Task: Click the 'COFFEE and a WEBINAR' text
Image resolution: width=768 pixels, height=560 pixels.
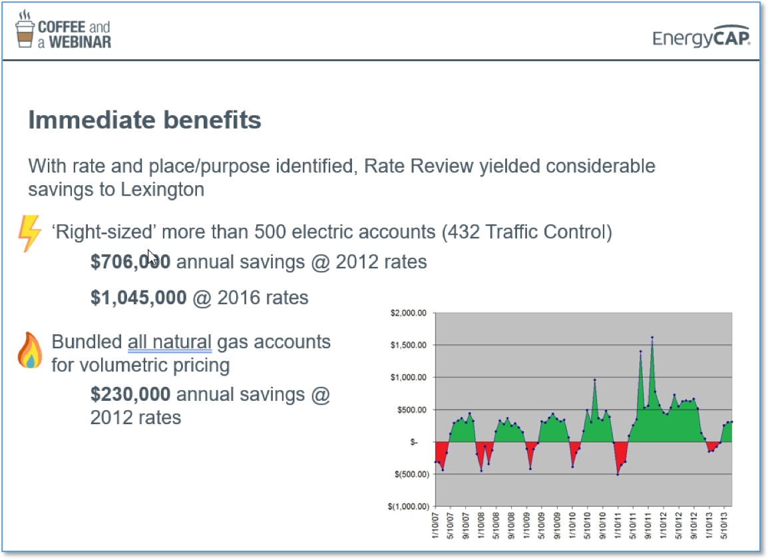Action: (x=74, y=34)
